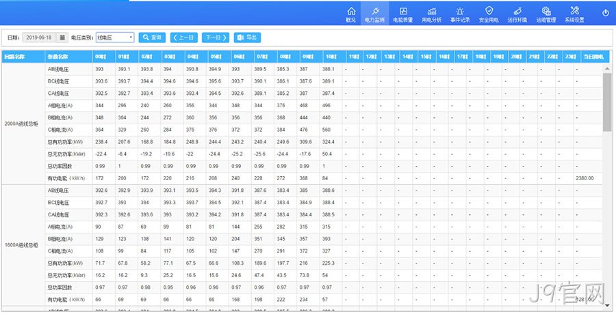
Task: Select the 2000A进线总柜 circuit cell
Action: click(x=23, y=124)
